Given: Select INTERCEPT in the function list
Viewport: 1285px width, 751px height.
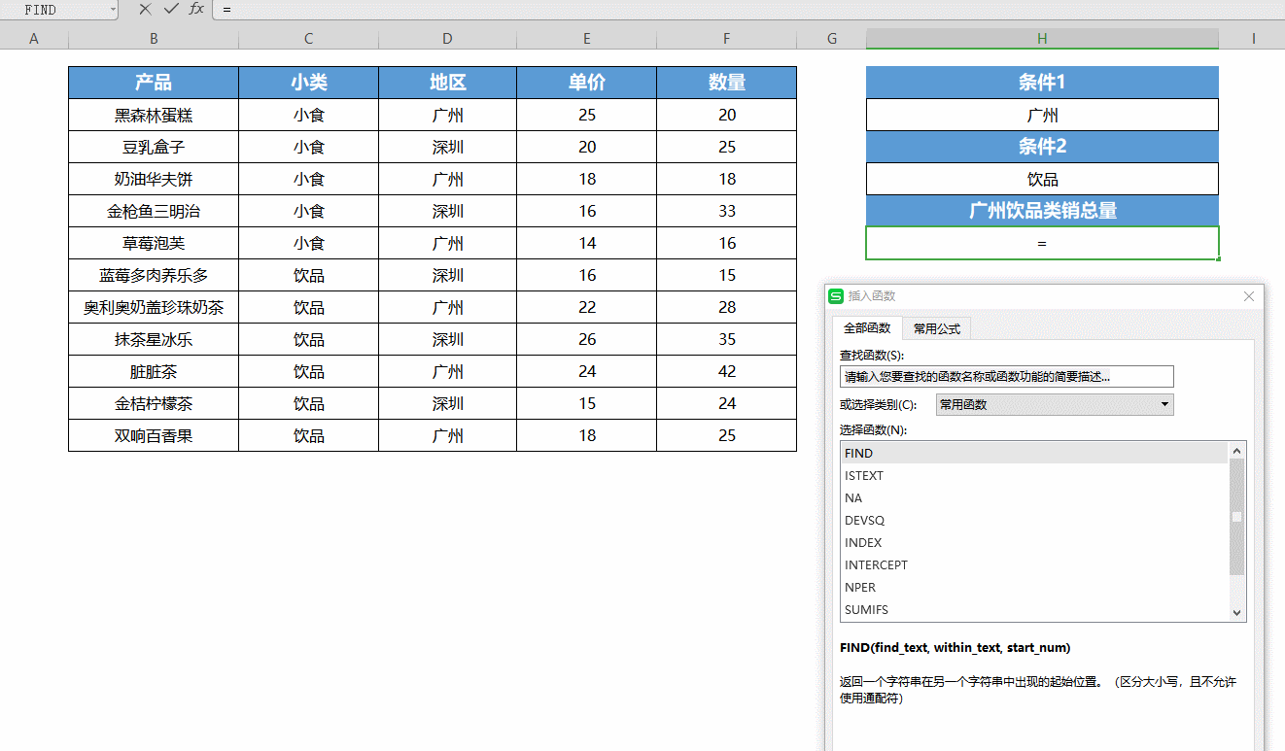Looking at the screenshot, I should [1034, 564].
